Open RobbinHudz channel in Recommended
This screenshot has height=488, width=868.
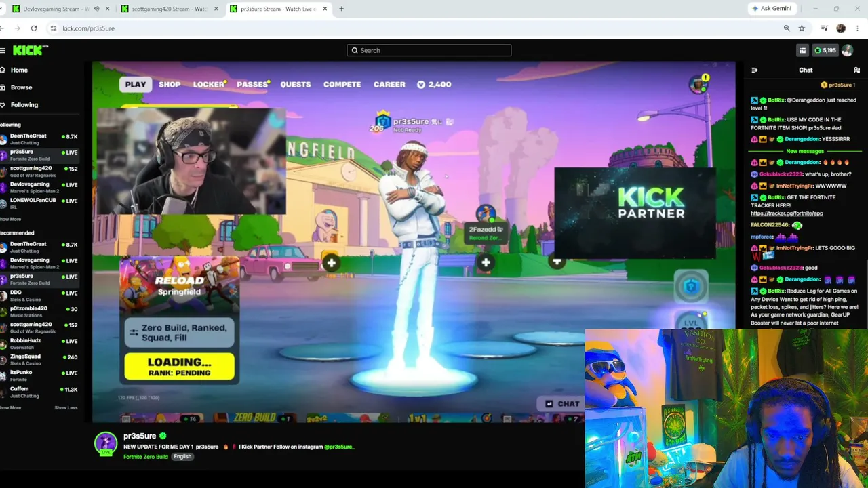tap(39, 343)
